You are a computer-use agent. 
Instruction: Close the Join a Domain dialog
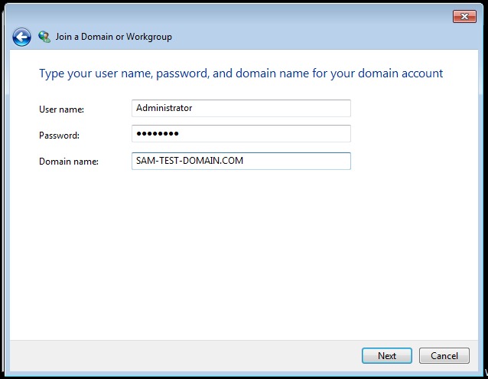[464, 16]
